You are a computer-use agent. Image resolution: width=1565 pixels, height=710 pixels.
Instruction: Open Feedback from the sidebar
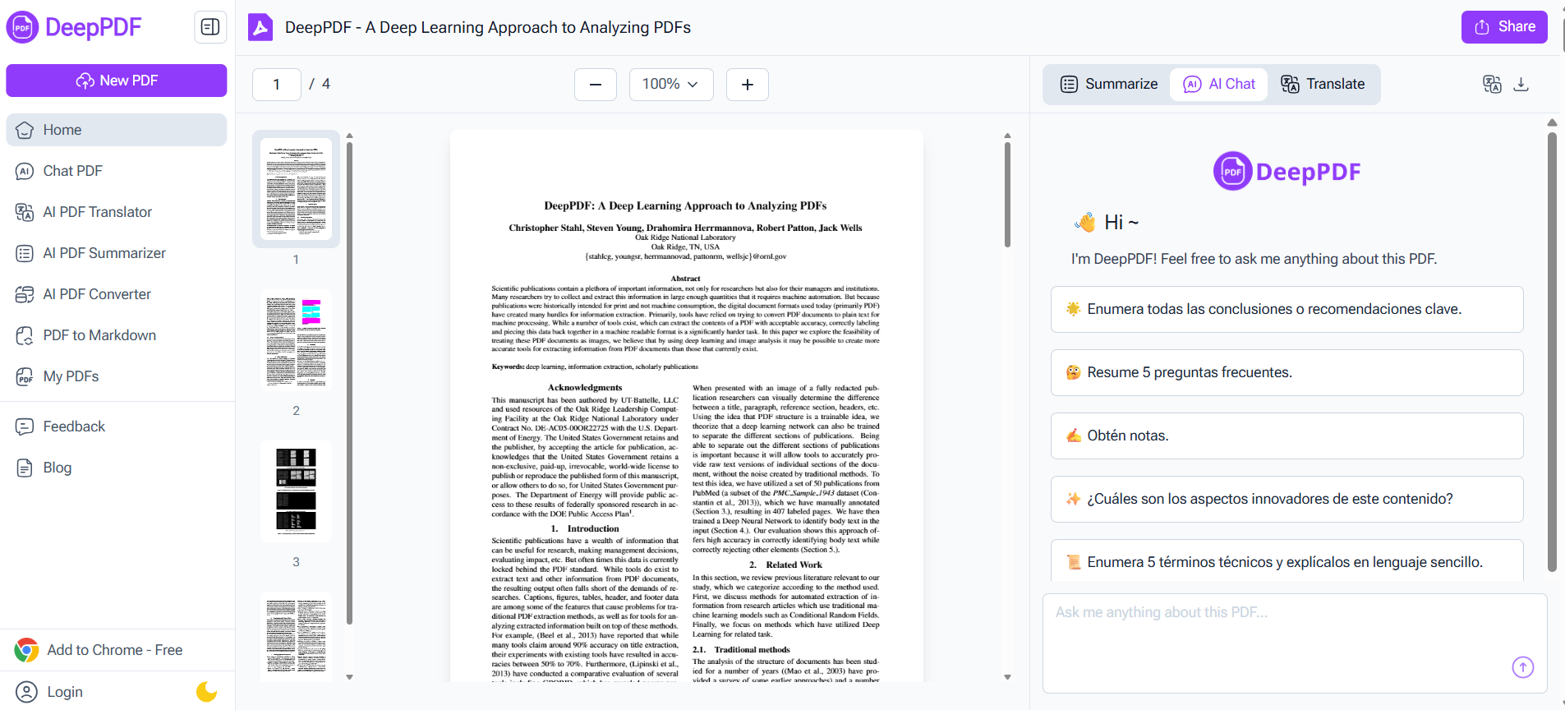tap(74, 426)
